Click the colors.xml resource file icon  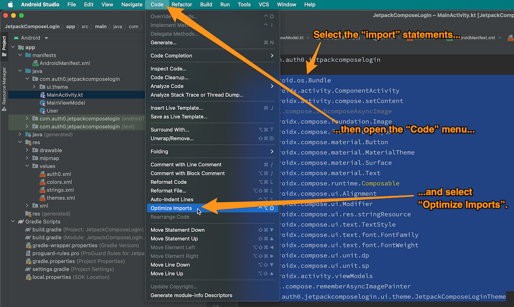click(43, 182)
